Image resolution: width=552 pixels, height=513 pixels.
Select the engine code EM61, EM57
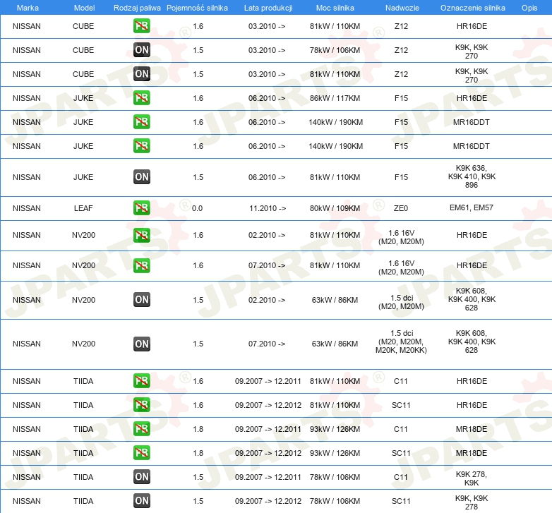click(472, 207)
